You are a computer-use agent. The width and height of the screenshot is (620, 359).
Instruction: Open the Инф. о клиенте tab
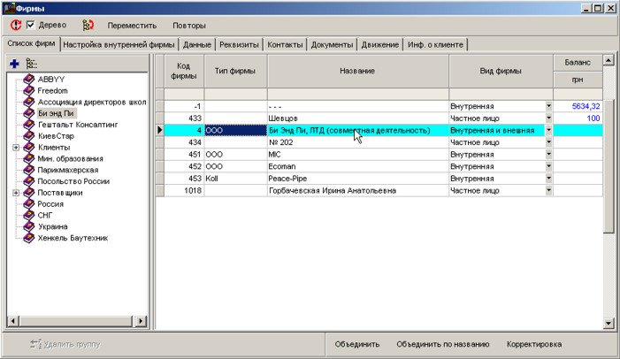tap(435, 44)
